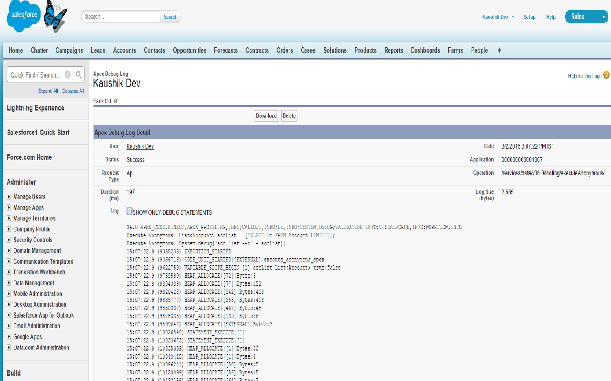Click the Help for this Page icon
This screenshot has width=611, height=381.
606,75
